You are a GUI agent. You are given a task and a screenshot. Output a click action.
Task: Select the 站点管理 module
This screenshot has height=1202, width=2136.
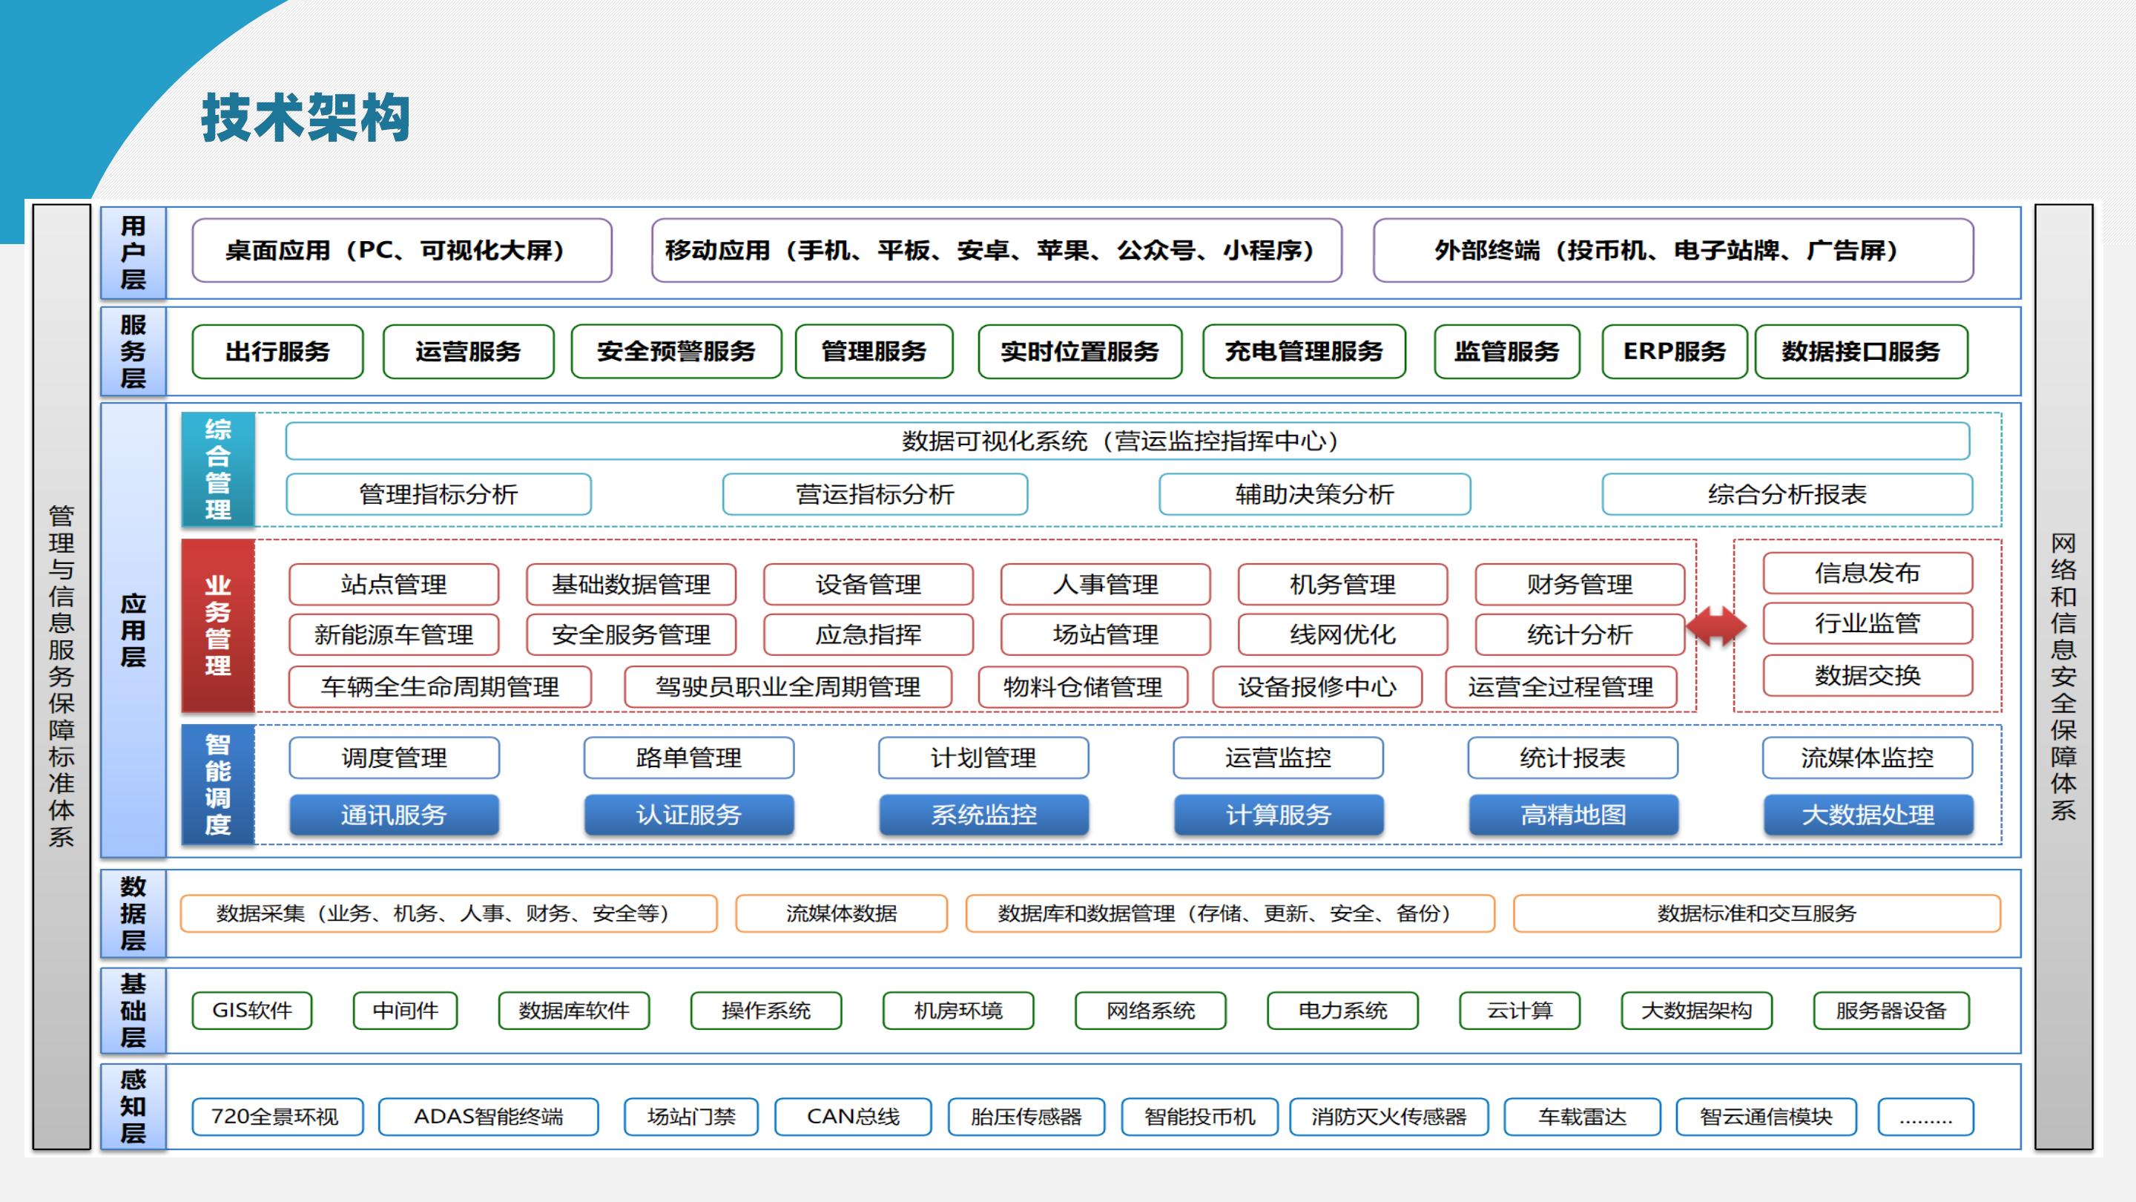[393, 585]
